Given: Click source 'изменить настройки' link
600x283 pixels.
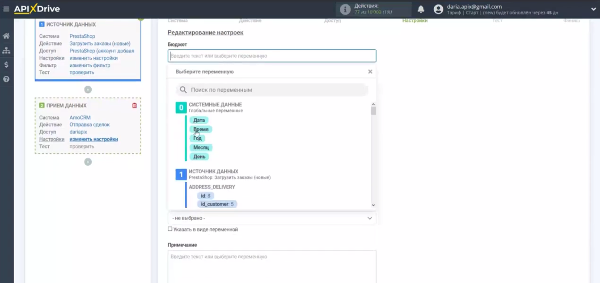Looking at the screenshot, I should point(93,58).
